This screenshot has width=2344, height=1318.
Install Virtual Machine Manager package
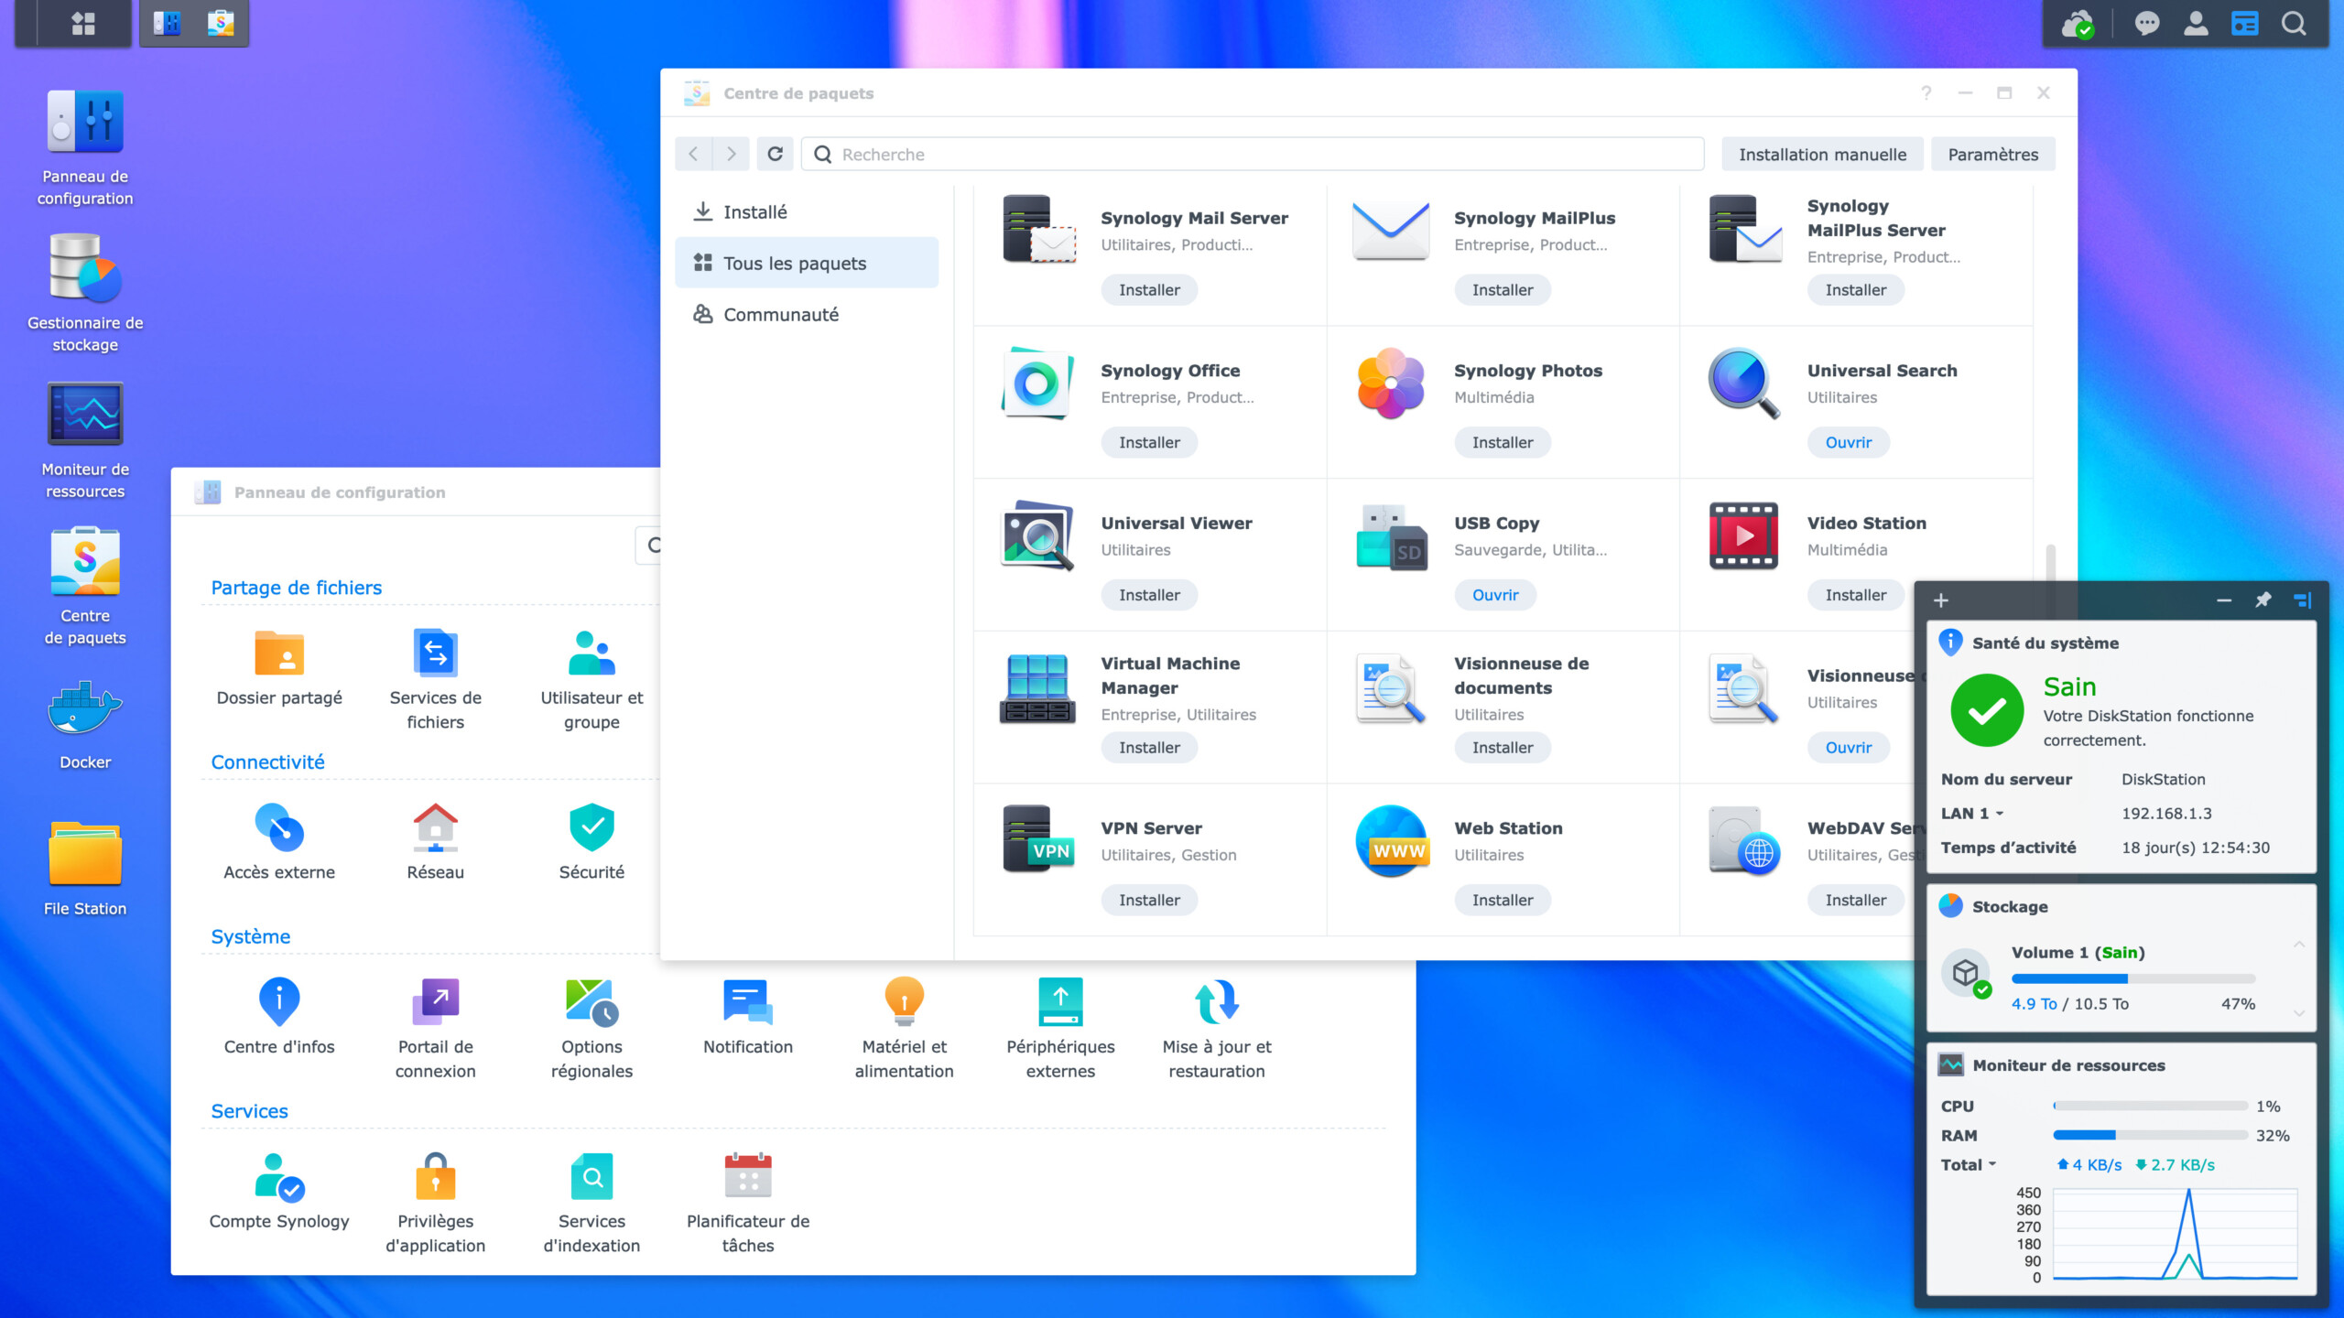tap(1149, 747)
